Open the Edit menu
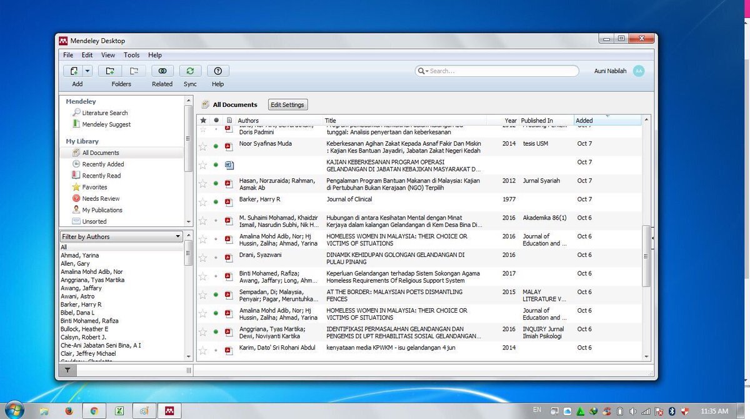The height and width of the screenshot is (419, 750). pos(87,55)
